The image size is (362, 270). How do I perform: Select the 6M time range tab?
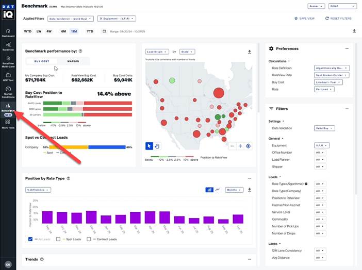pos(63,31)
